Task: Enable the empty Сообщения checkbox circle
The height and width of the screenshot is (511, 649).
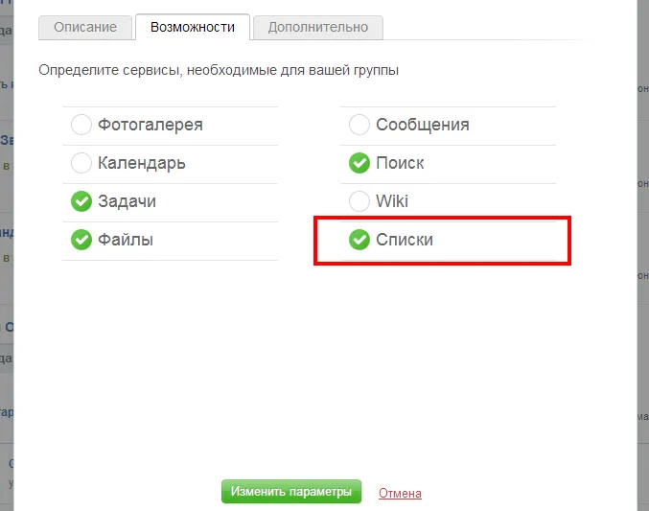Action: [359, 125]
